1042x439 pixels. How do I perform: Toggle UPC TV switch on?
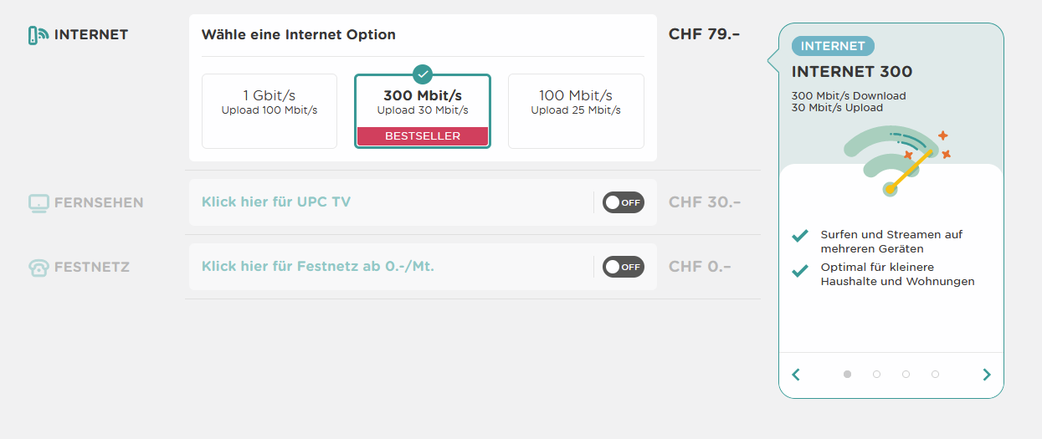pos(624,202)
